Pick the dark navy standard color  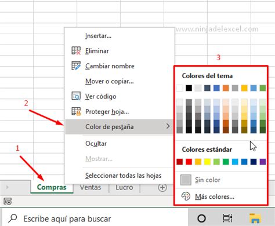click(x=254, y=162)
